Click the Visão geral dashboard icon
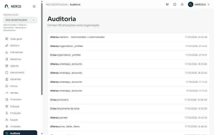This screenshot has height=135, width=214. (x=7, y=39)
